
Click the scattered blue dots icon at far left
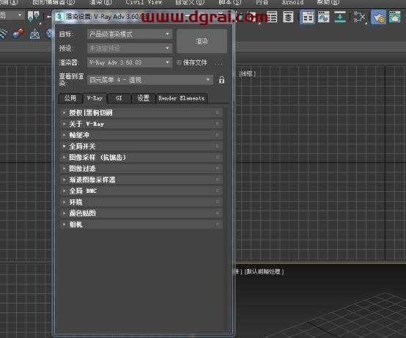click(x=4, y=34)
